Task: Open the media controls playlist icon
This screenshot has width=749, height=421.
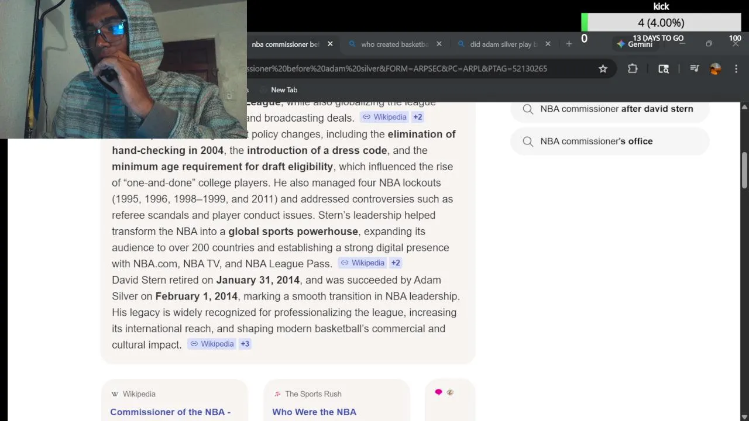Action: coord(695,68)
